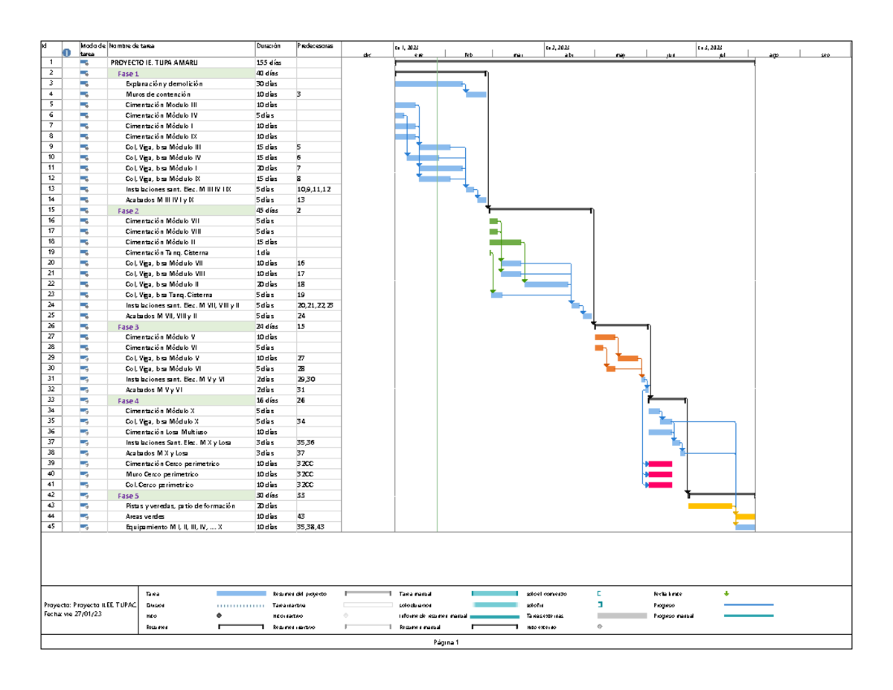The width and height of the screenshot is (893, 690).
Task: Click pink Muro Cerco perimetrico Gantt bar
Action: coord(660,474)
